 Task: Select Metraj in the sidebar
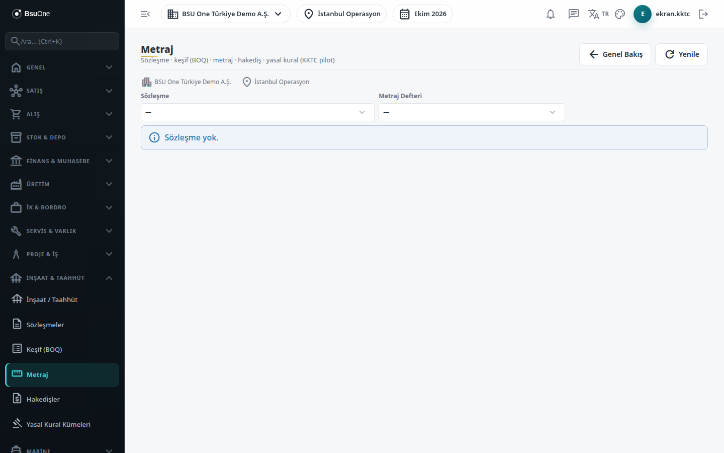(62, 374)
